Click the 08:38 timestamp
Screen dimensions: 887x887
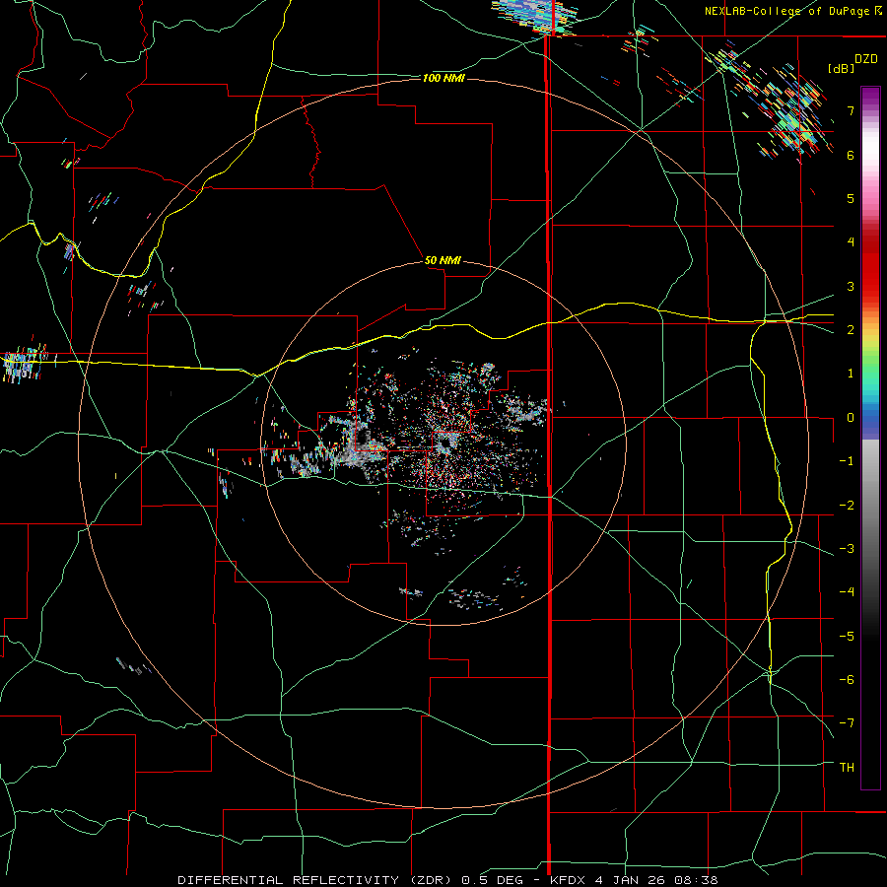(x=697, y=880)
